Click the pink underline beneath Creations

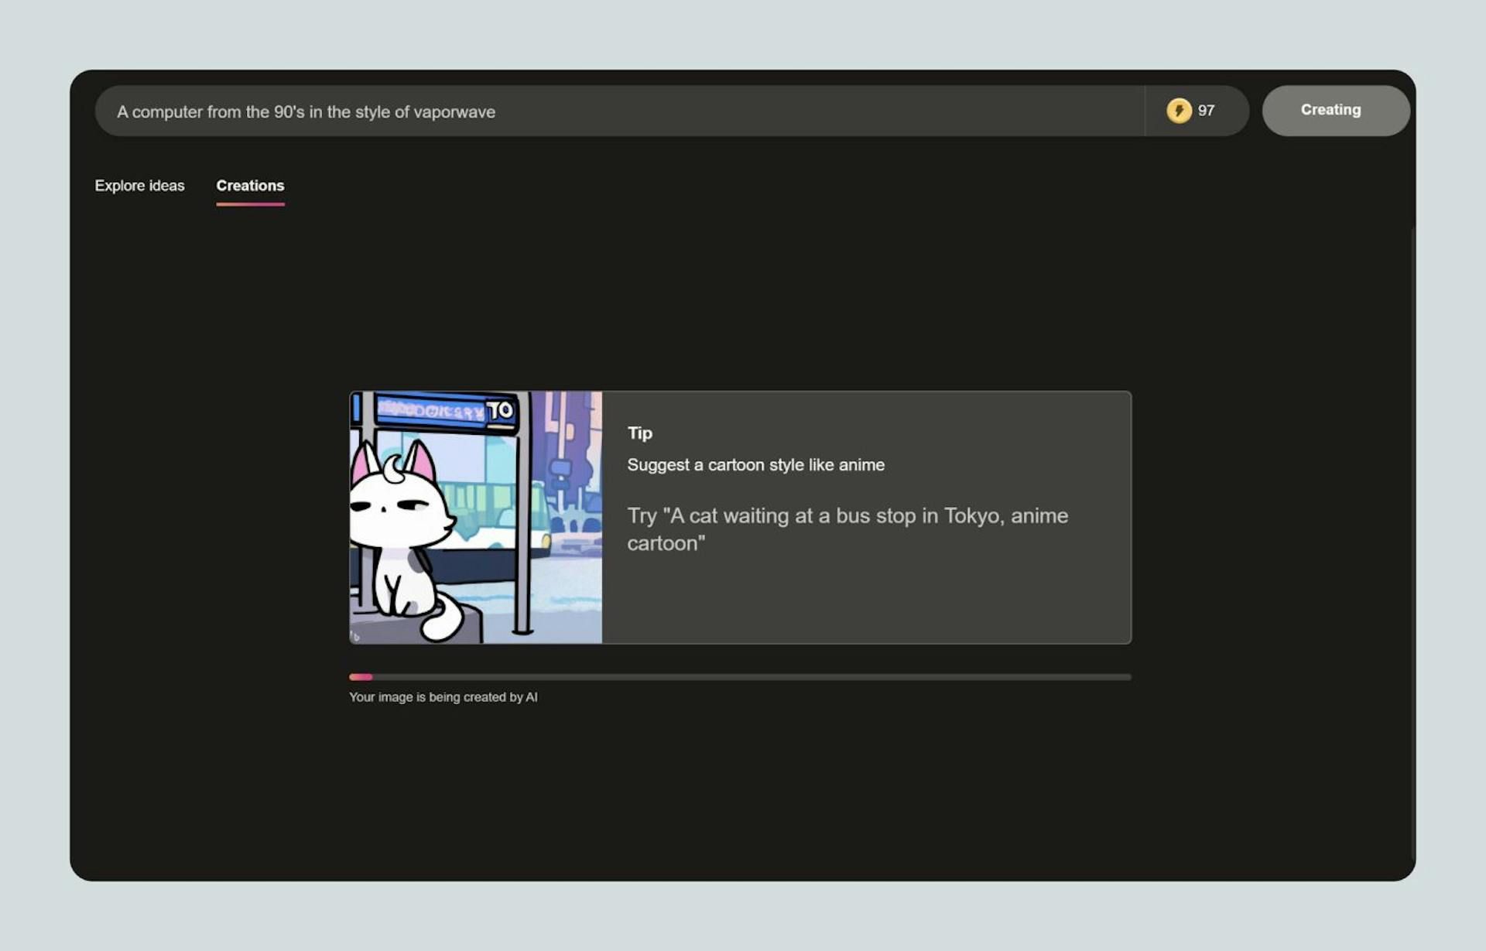(250, 204)
